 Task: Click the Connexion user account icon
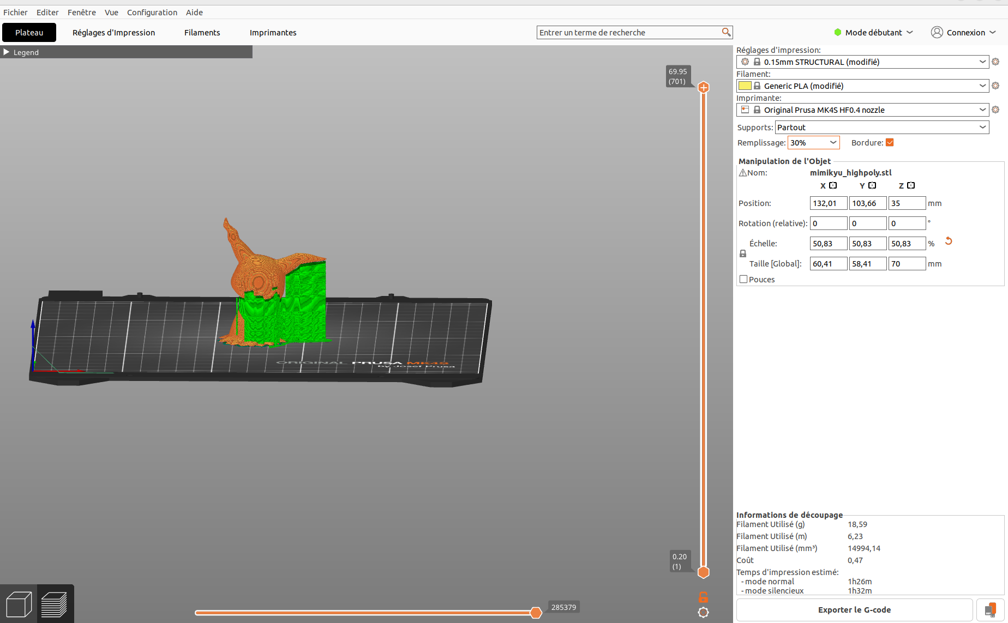pos(937,32)
